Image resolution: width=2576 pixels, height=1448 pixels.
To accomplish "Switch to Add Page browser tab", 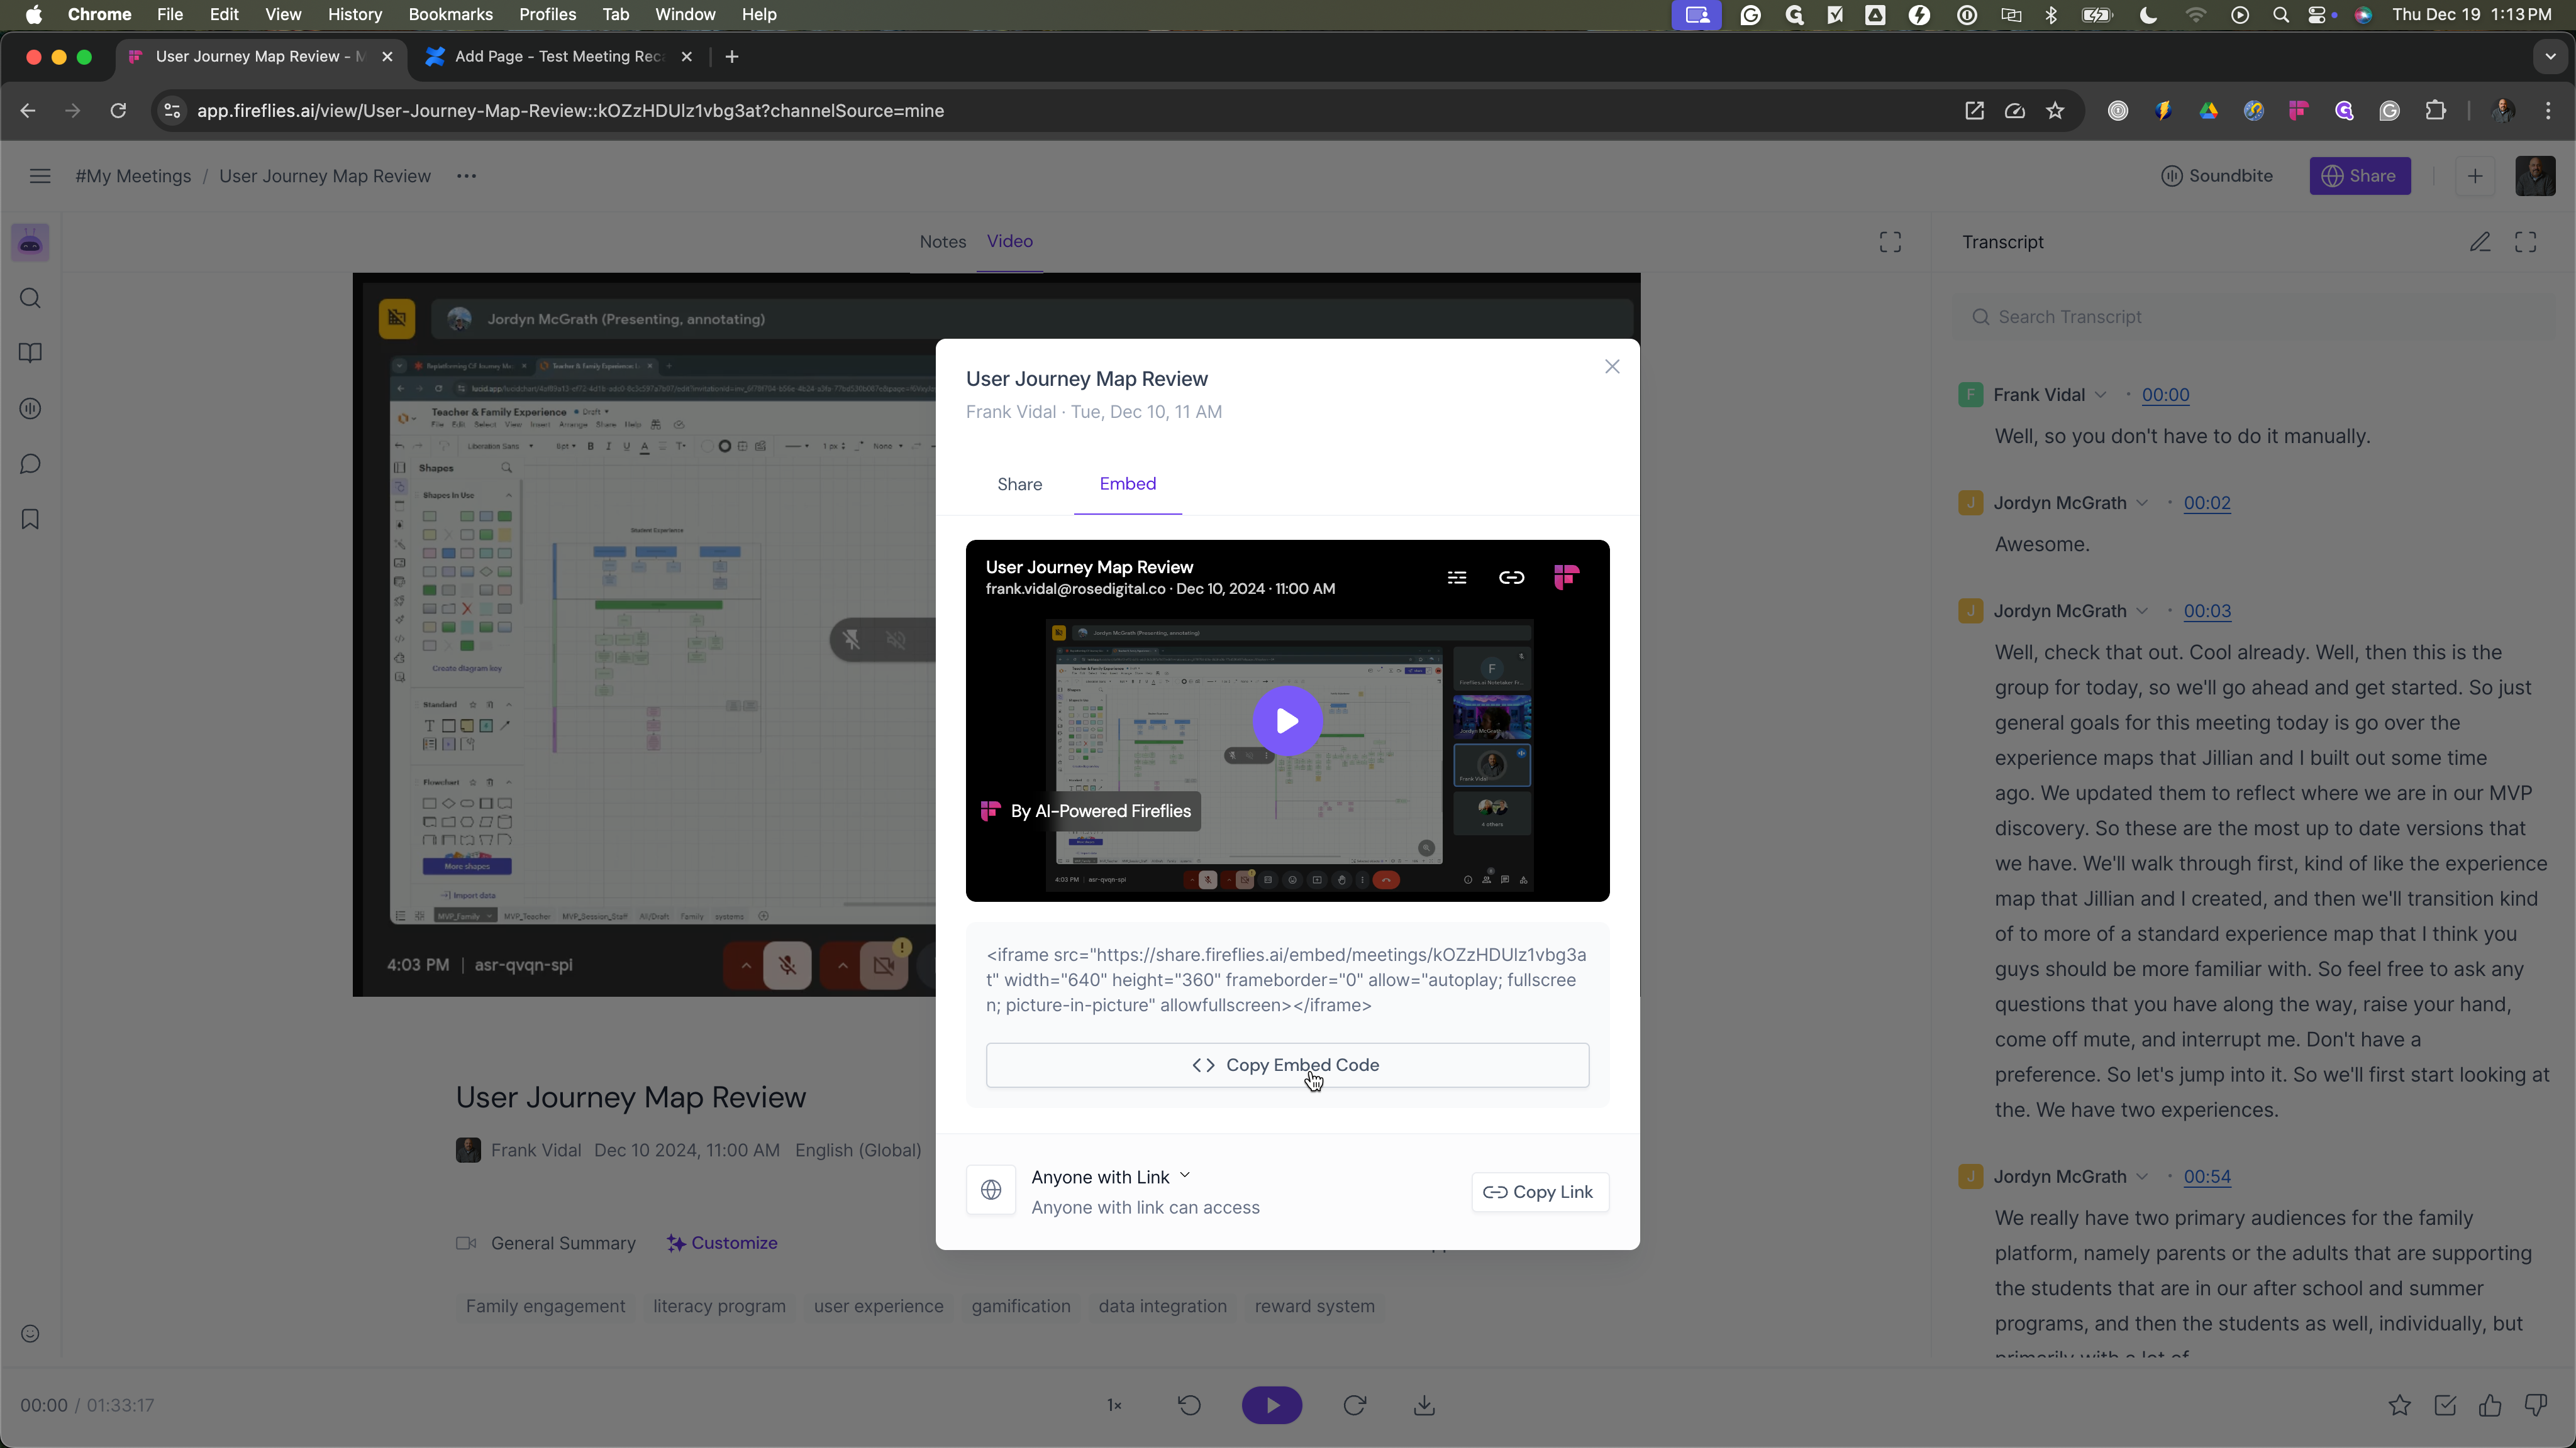I will pyautogui.click(x=559, y=57).
